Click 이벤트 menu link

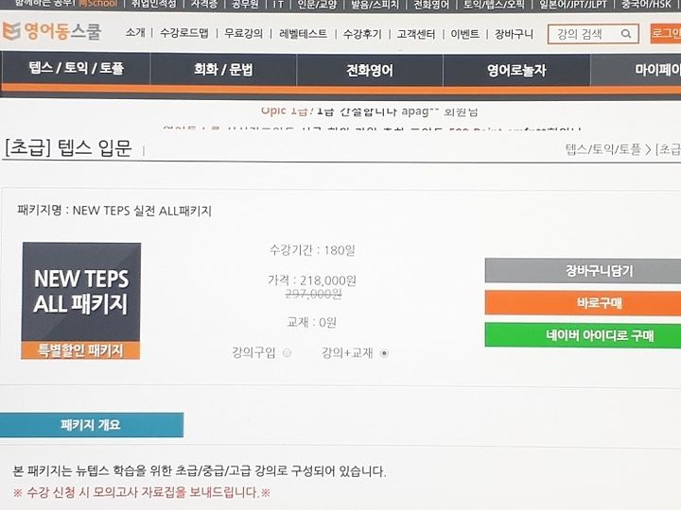(x=464, y=34)
